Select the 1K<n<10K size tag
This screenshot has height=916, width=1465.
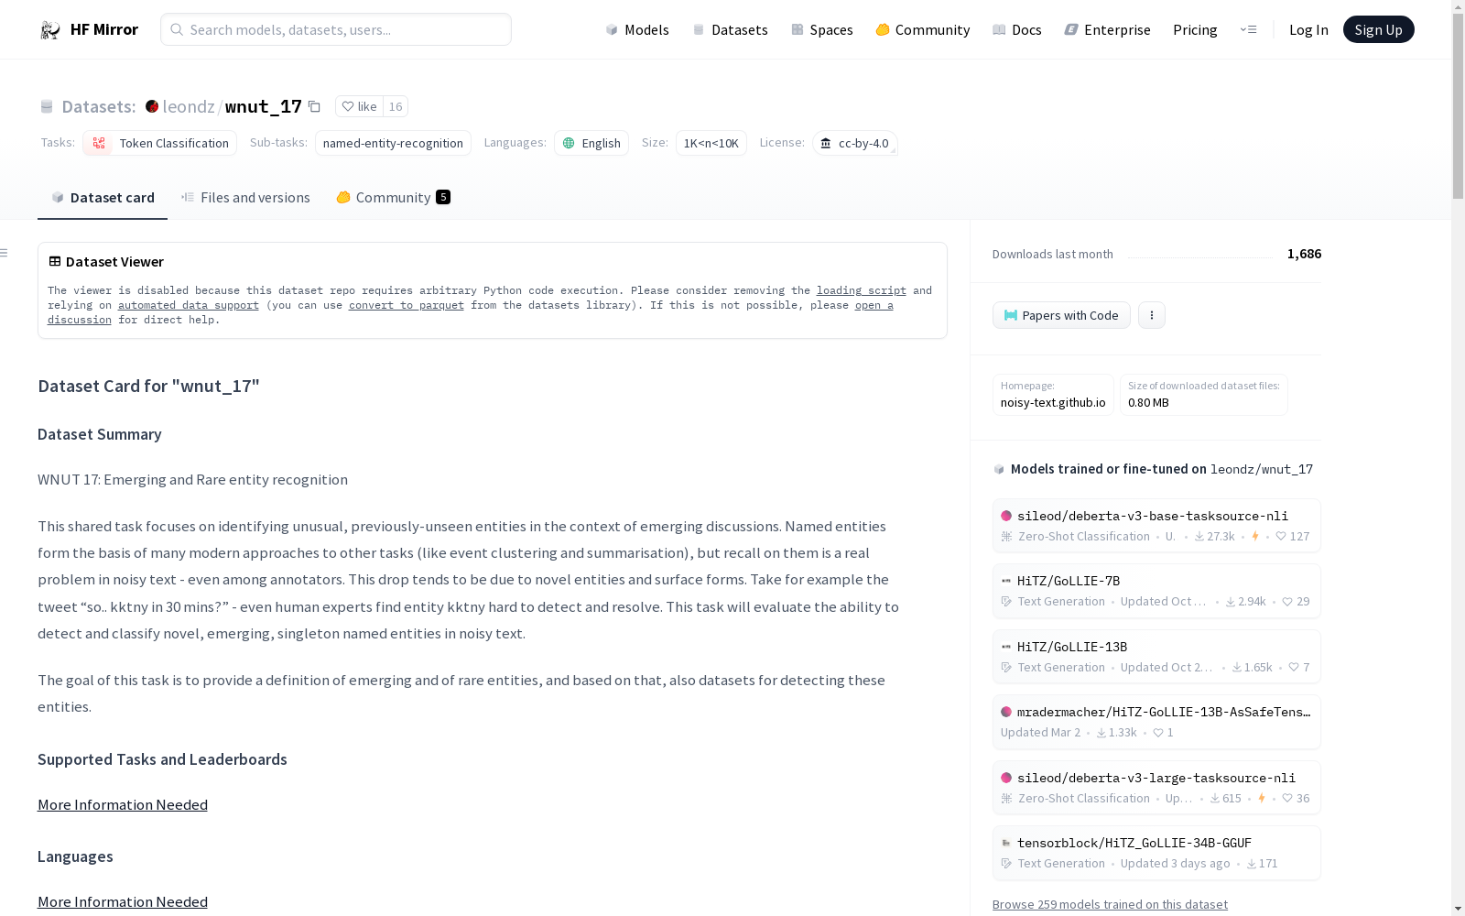click(x=711, y=143)
